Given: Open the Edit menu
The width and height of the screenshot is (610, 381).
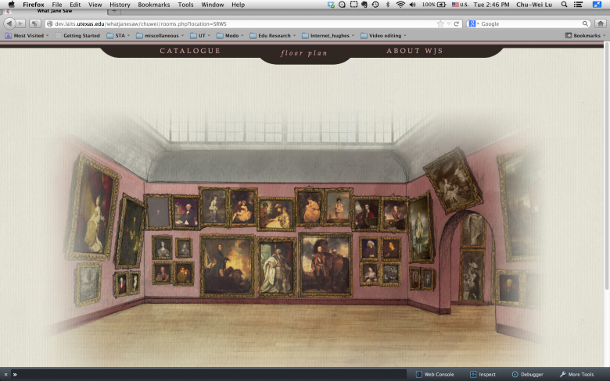Looking at the screenshot, I should [x=75, y=5].
